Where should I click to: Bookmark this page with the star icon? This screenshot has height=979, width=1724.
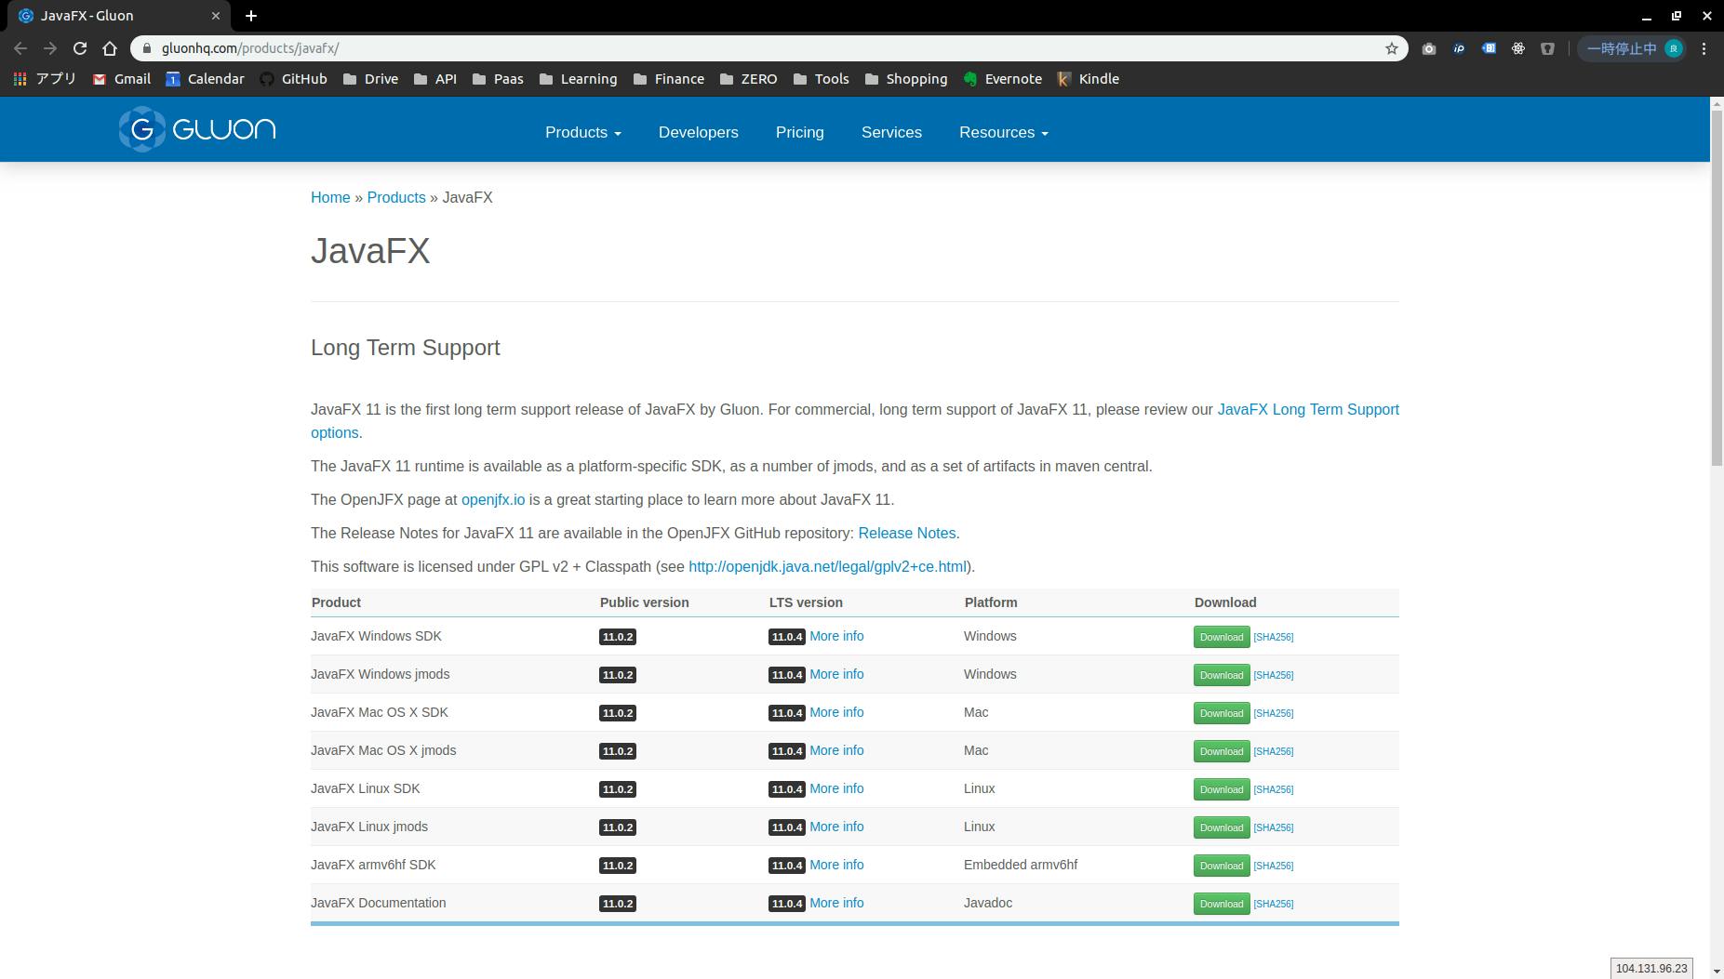(1390, 48)
